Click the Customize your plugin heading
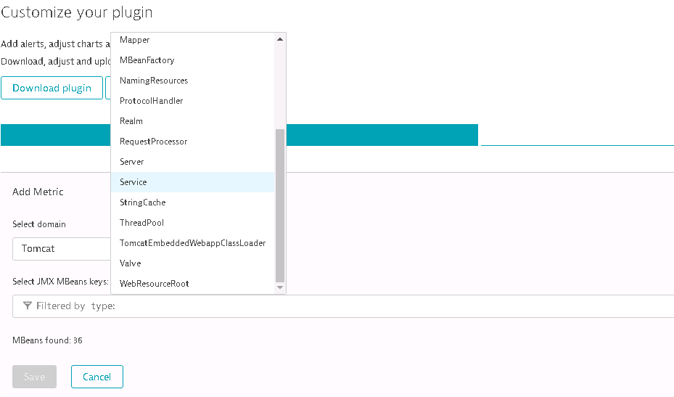674x397 pixels. click(x=76, y=12)
